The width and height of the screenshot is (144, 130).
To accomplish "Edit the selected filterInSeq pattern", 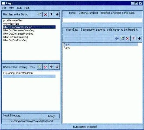I will pos(117,38).
